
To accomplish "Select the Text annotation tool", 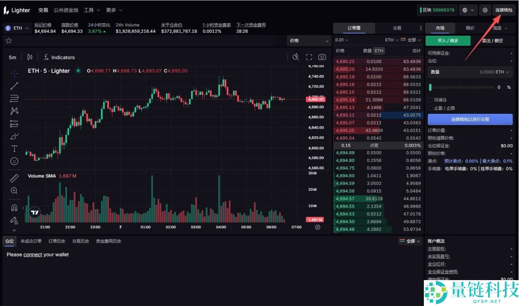I will click(14, 148).
